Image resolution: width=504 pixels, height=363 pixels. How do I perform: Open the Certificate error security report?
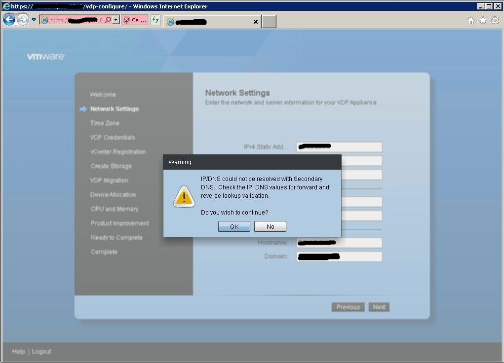[135, 20]
